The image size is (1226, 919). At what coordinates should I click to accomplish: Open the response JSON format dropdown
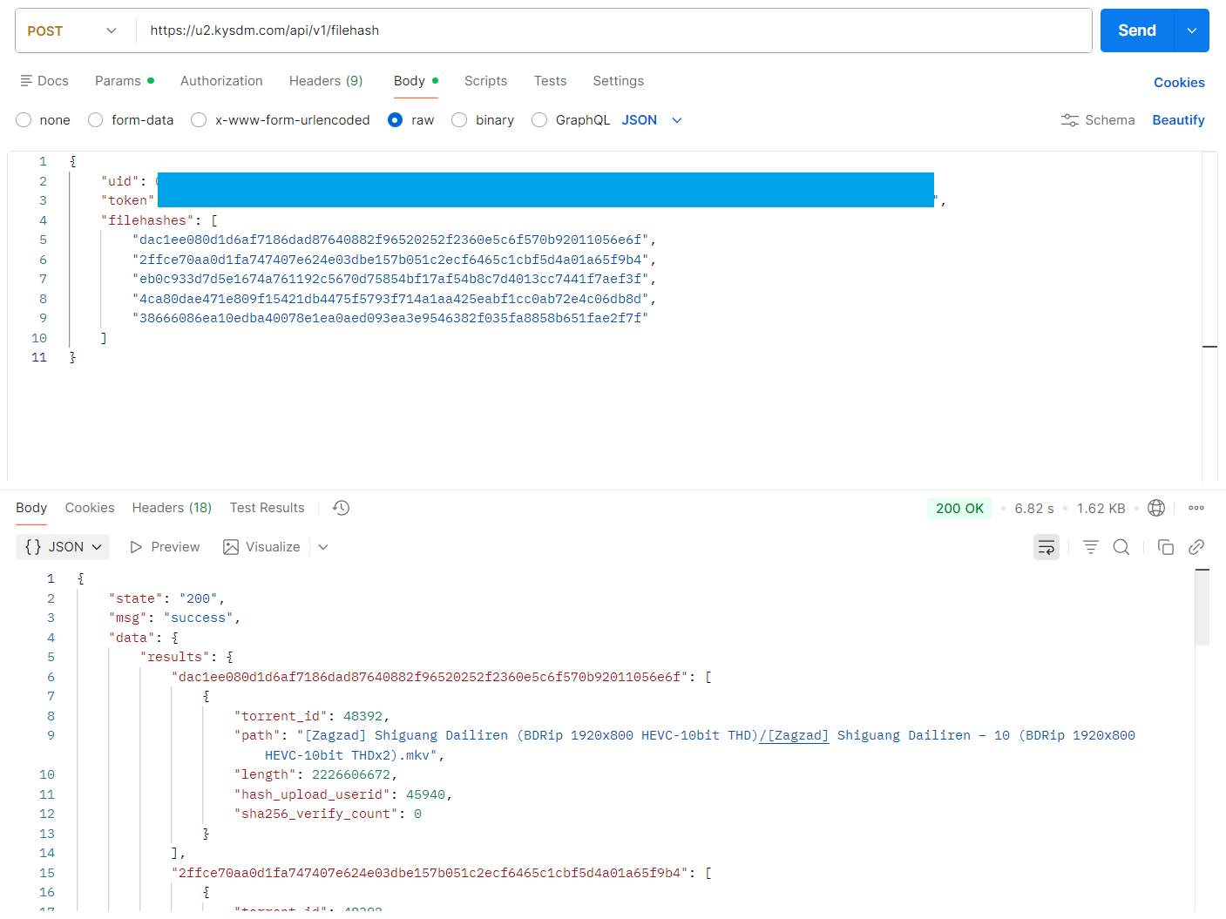click(63, 547)
